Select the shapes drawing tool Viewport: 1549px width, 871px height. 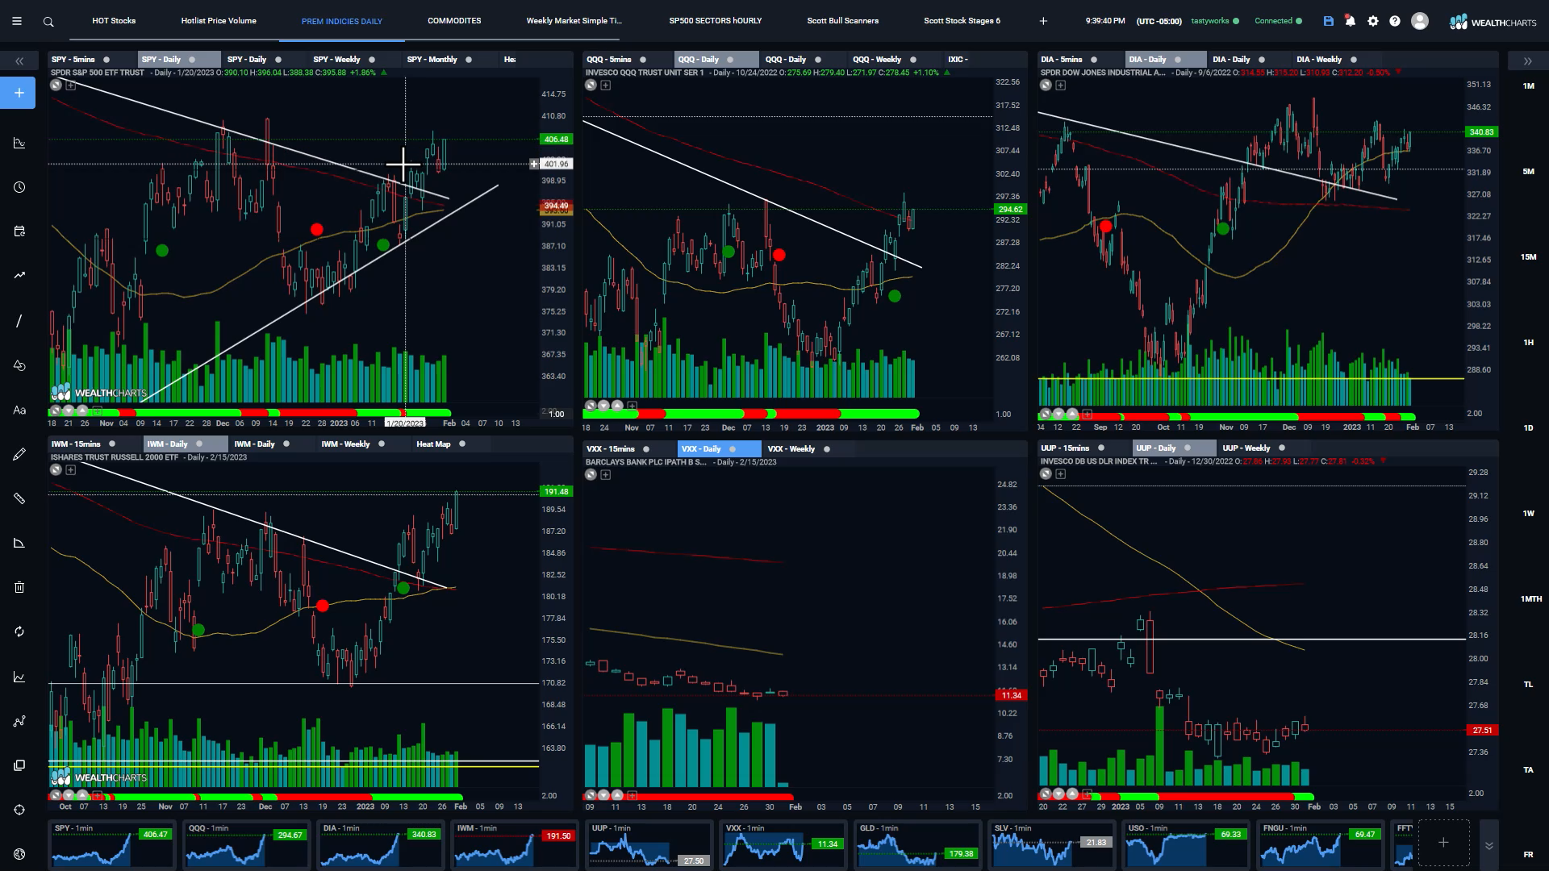pyautogui.click(x=19, y=365)
